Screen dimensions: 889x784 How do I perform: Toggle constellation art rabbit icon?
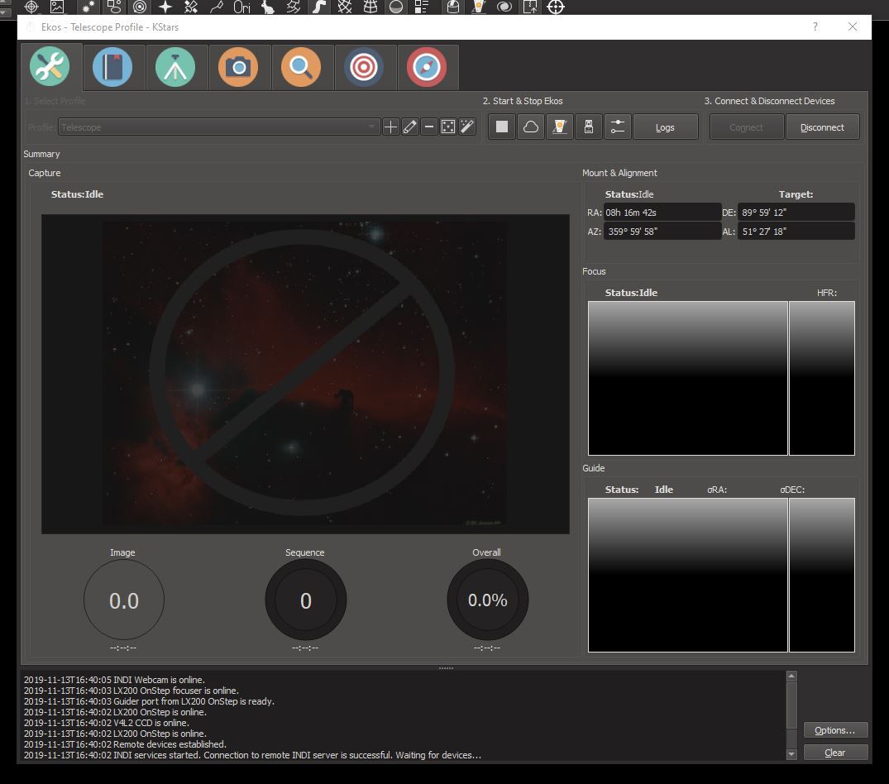coord(268,7)
